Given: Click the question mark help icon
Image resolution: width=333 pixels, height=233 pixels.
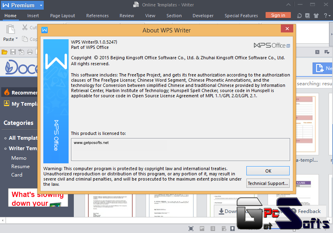Looking at the screenshot, I should coord(325,16).
